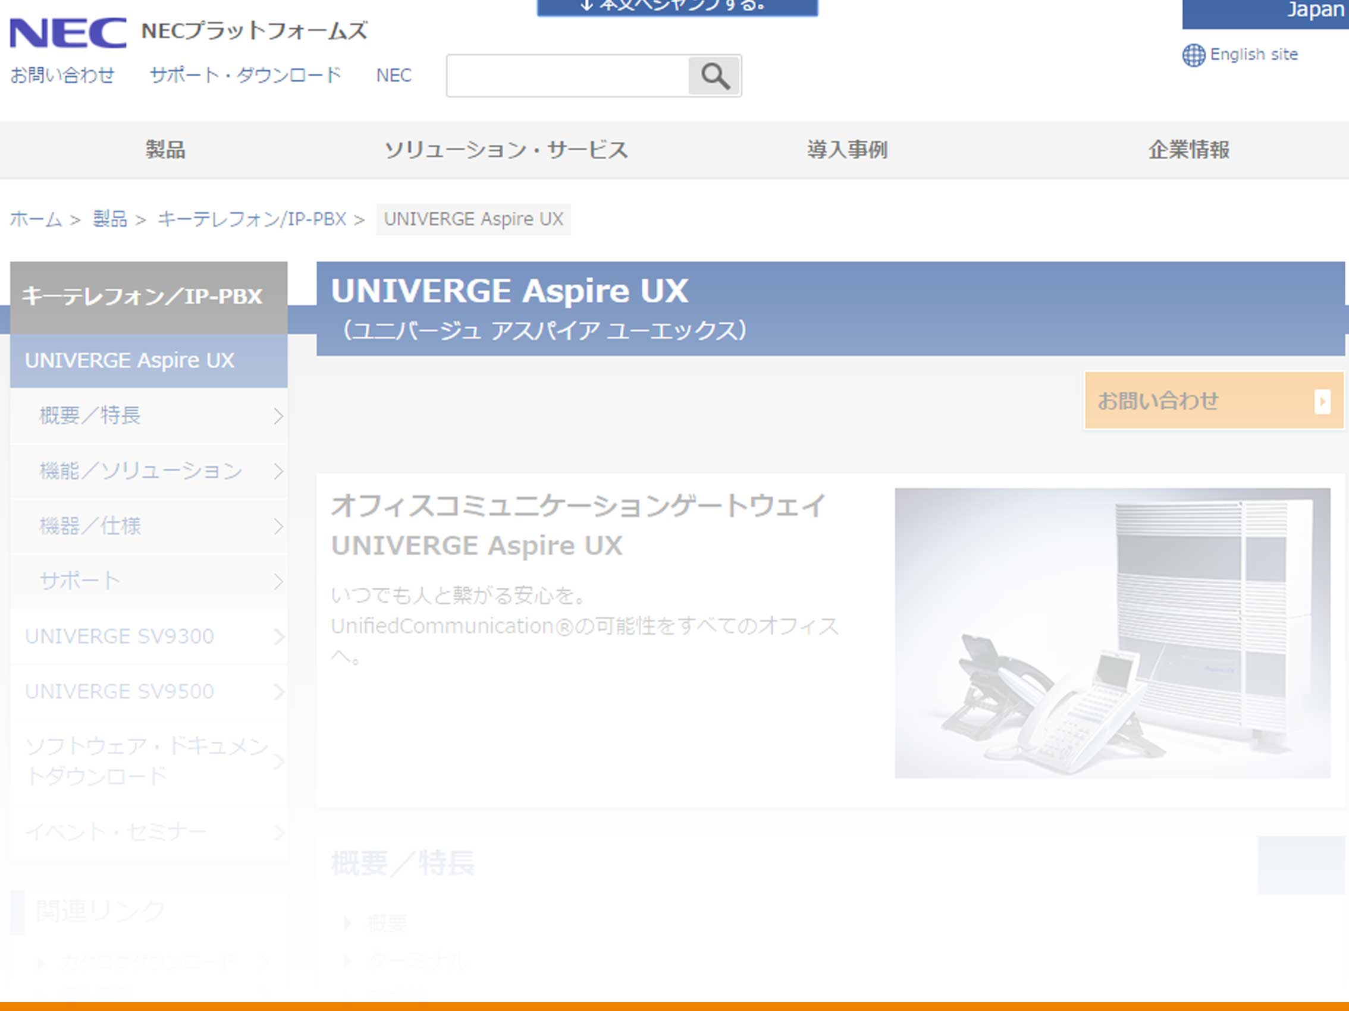Click the magnifier search button
Viewport: 1349px width, 1011px height.
click(714, 76)
